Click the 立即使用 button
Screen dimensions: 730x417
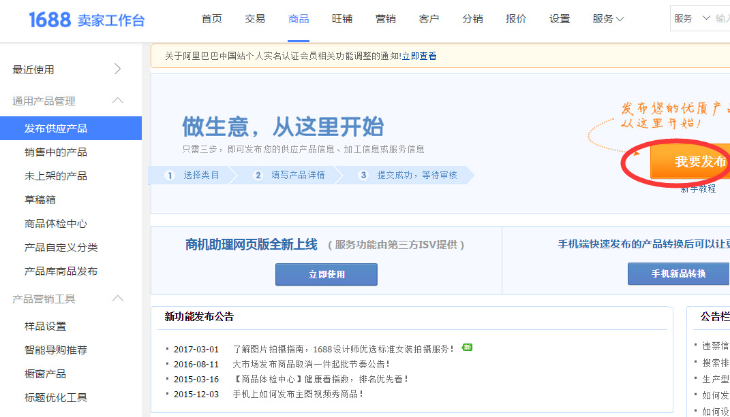click(x=326, y=274)
